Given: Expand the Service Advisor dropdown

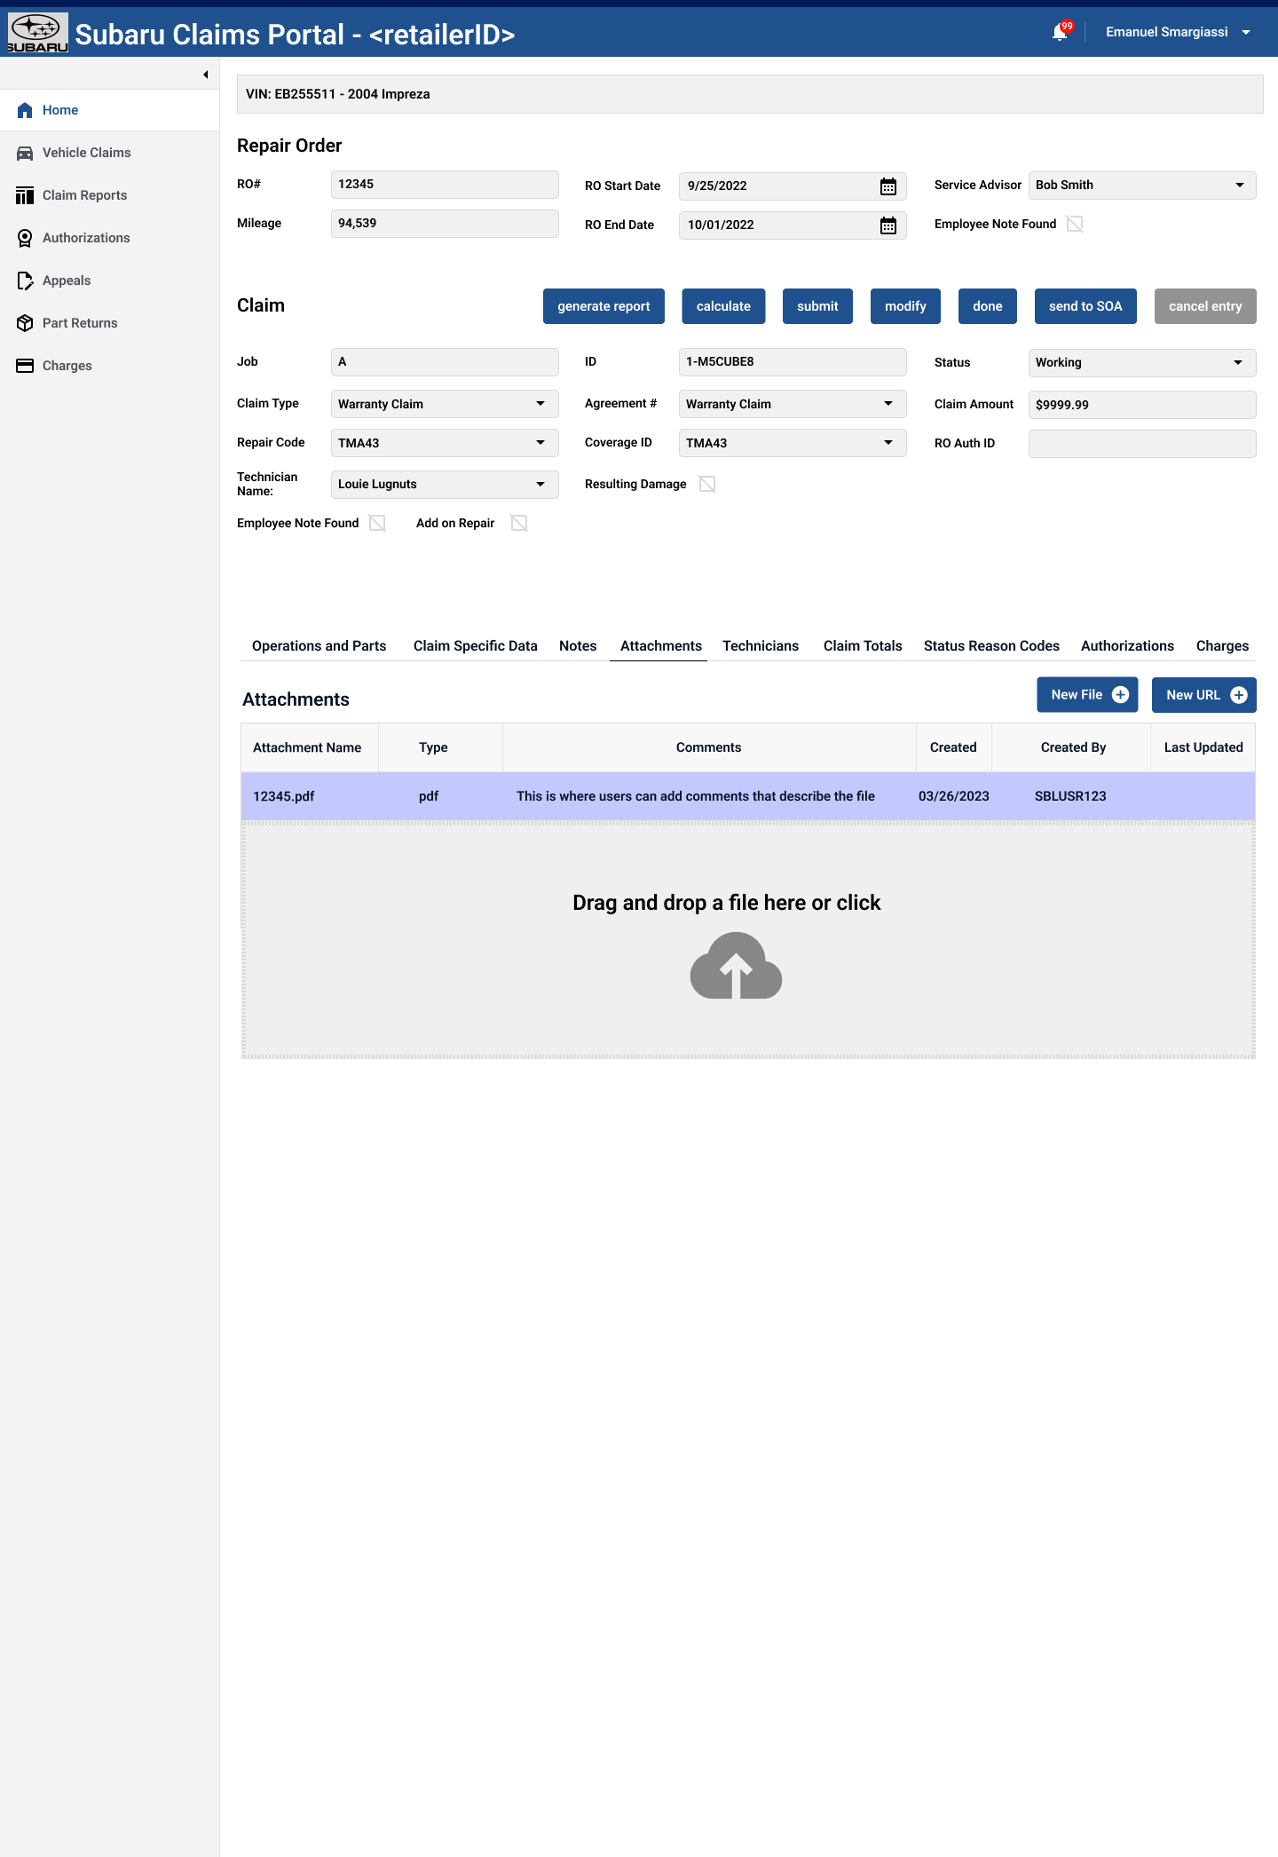Looking at the screenshot, I should 1239,186.
